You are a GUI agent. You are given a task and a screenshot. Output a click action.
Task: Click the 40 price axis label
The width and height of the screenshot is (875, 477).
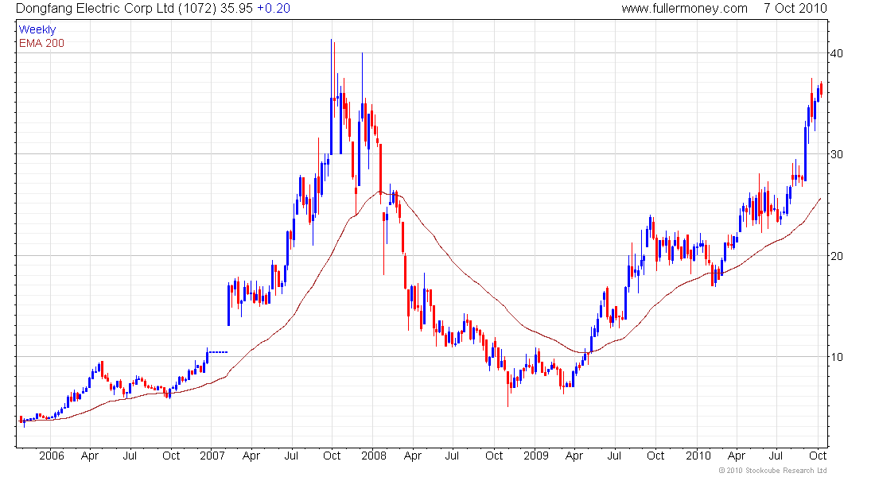837,53
